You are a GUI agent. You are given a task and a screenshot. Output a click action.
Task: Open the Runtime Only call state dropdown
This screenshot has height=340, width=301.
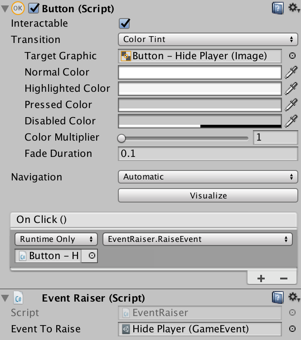[x=56, y=239]
